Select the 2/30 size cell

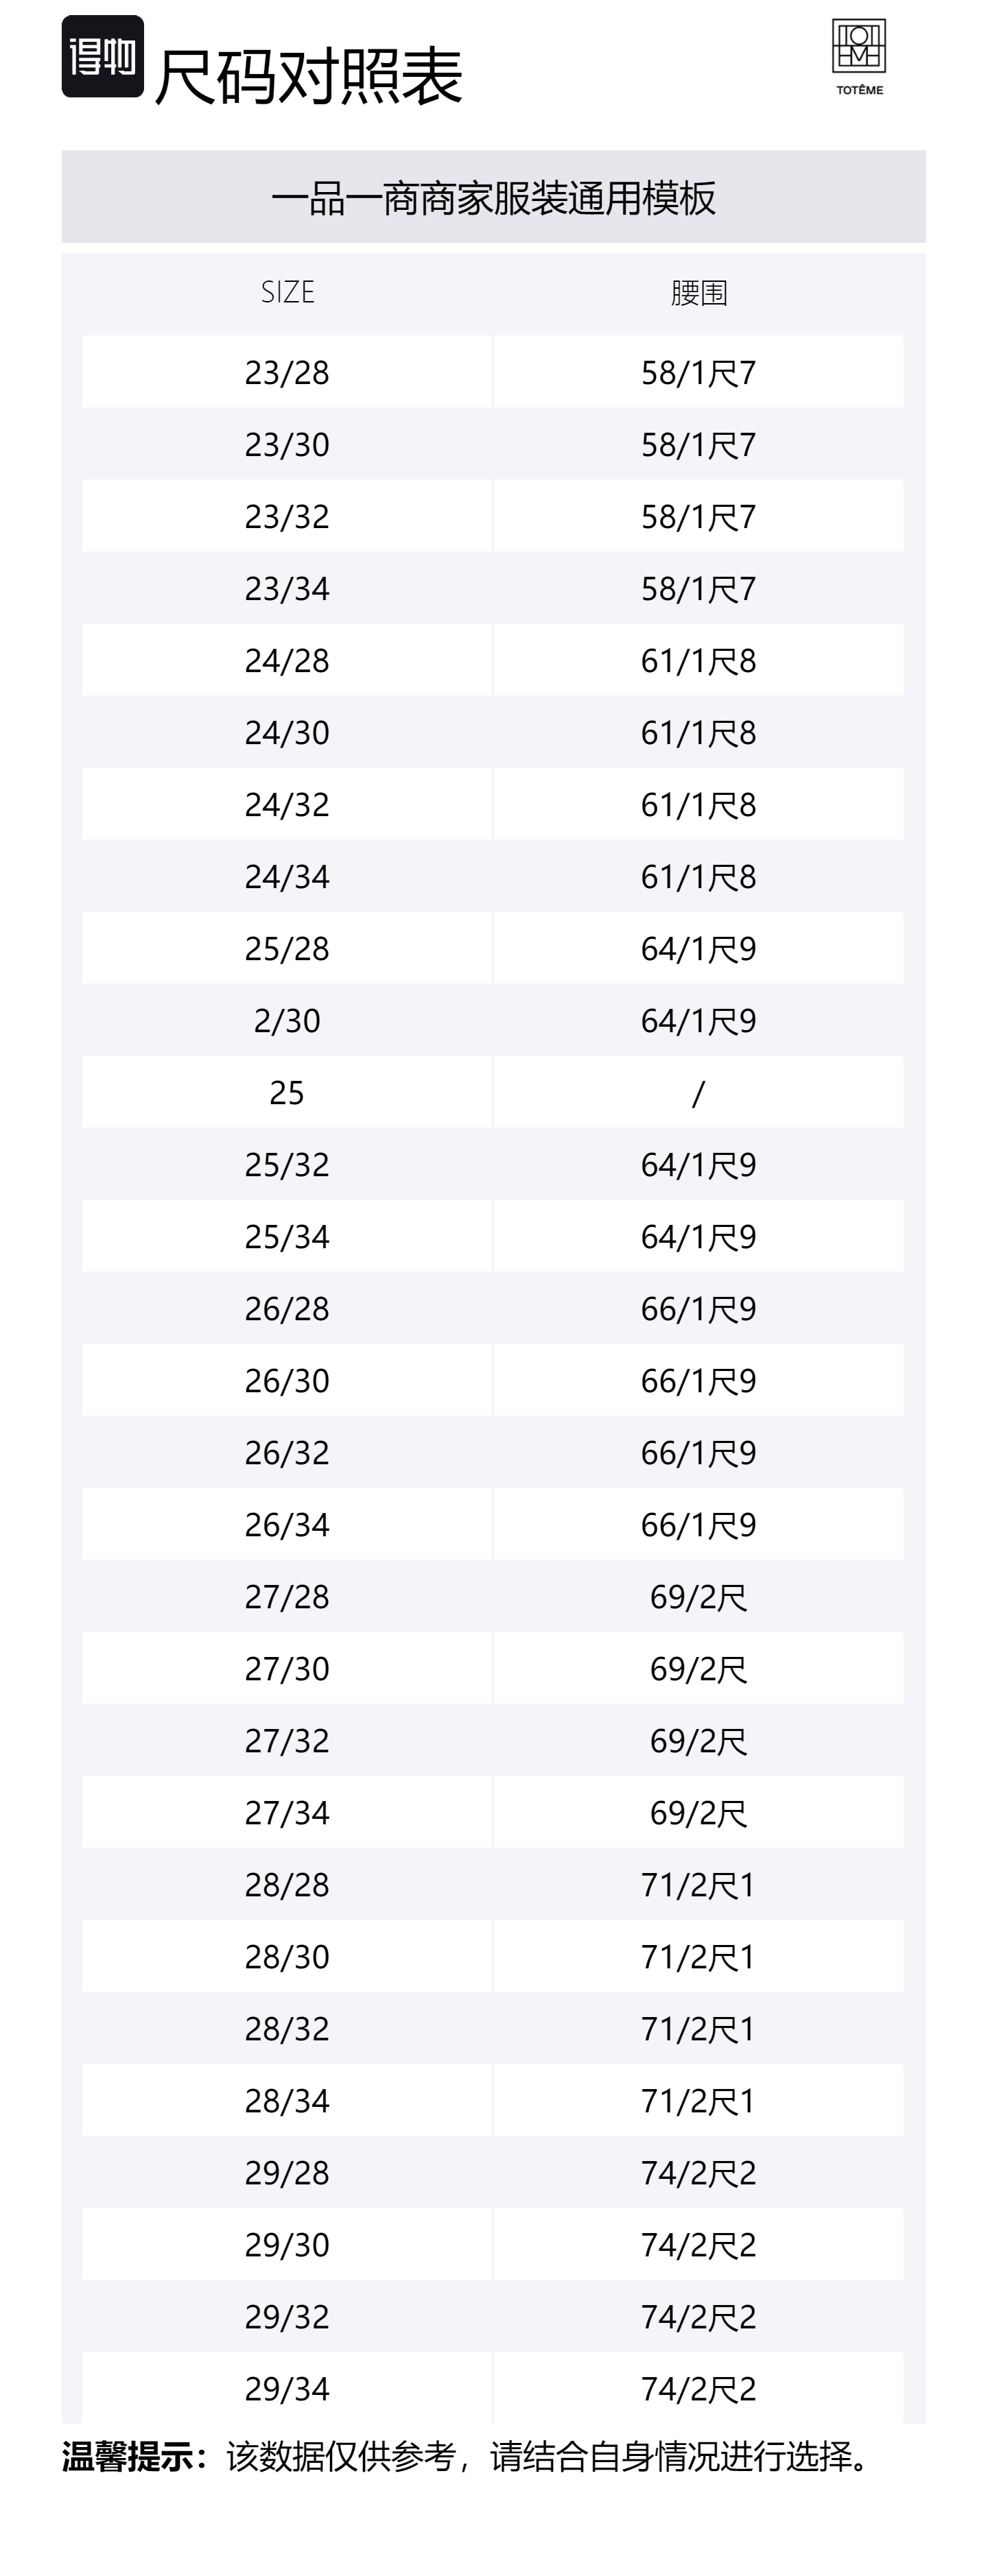(x=287, y=1021)
